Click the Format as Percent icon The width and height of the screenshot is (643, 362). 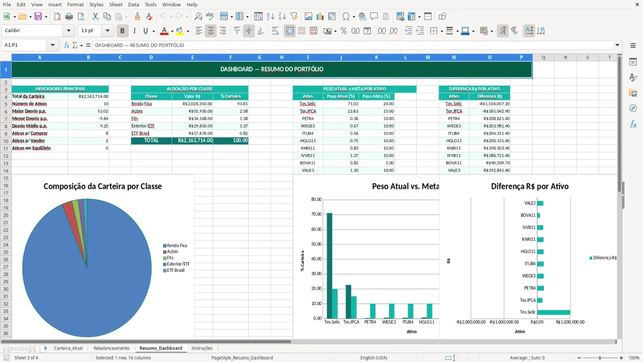coord(343,31)
